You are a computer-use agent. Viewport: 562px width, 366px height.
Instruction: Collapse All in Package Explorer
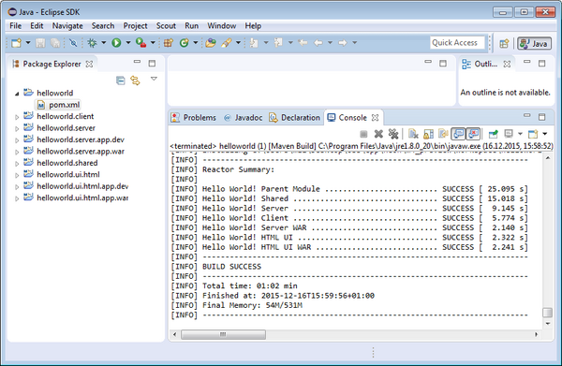(x=121, y=81)
